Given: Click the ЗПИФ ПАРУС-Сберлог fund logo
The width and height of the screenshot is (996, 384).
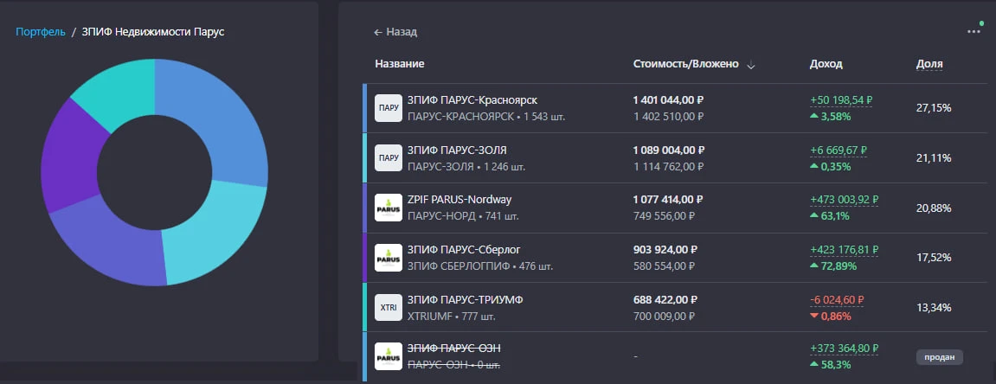Looking at the screenshot, I should pyautogui.click(x=389, y=258).
